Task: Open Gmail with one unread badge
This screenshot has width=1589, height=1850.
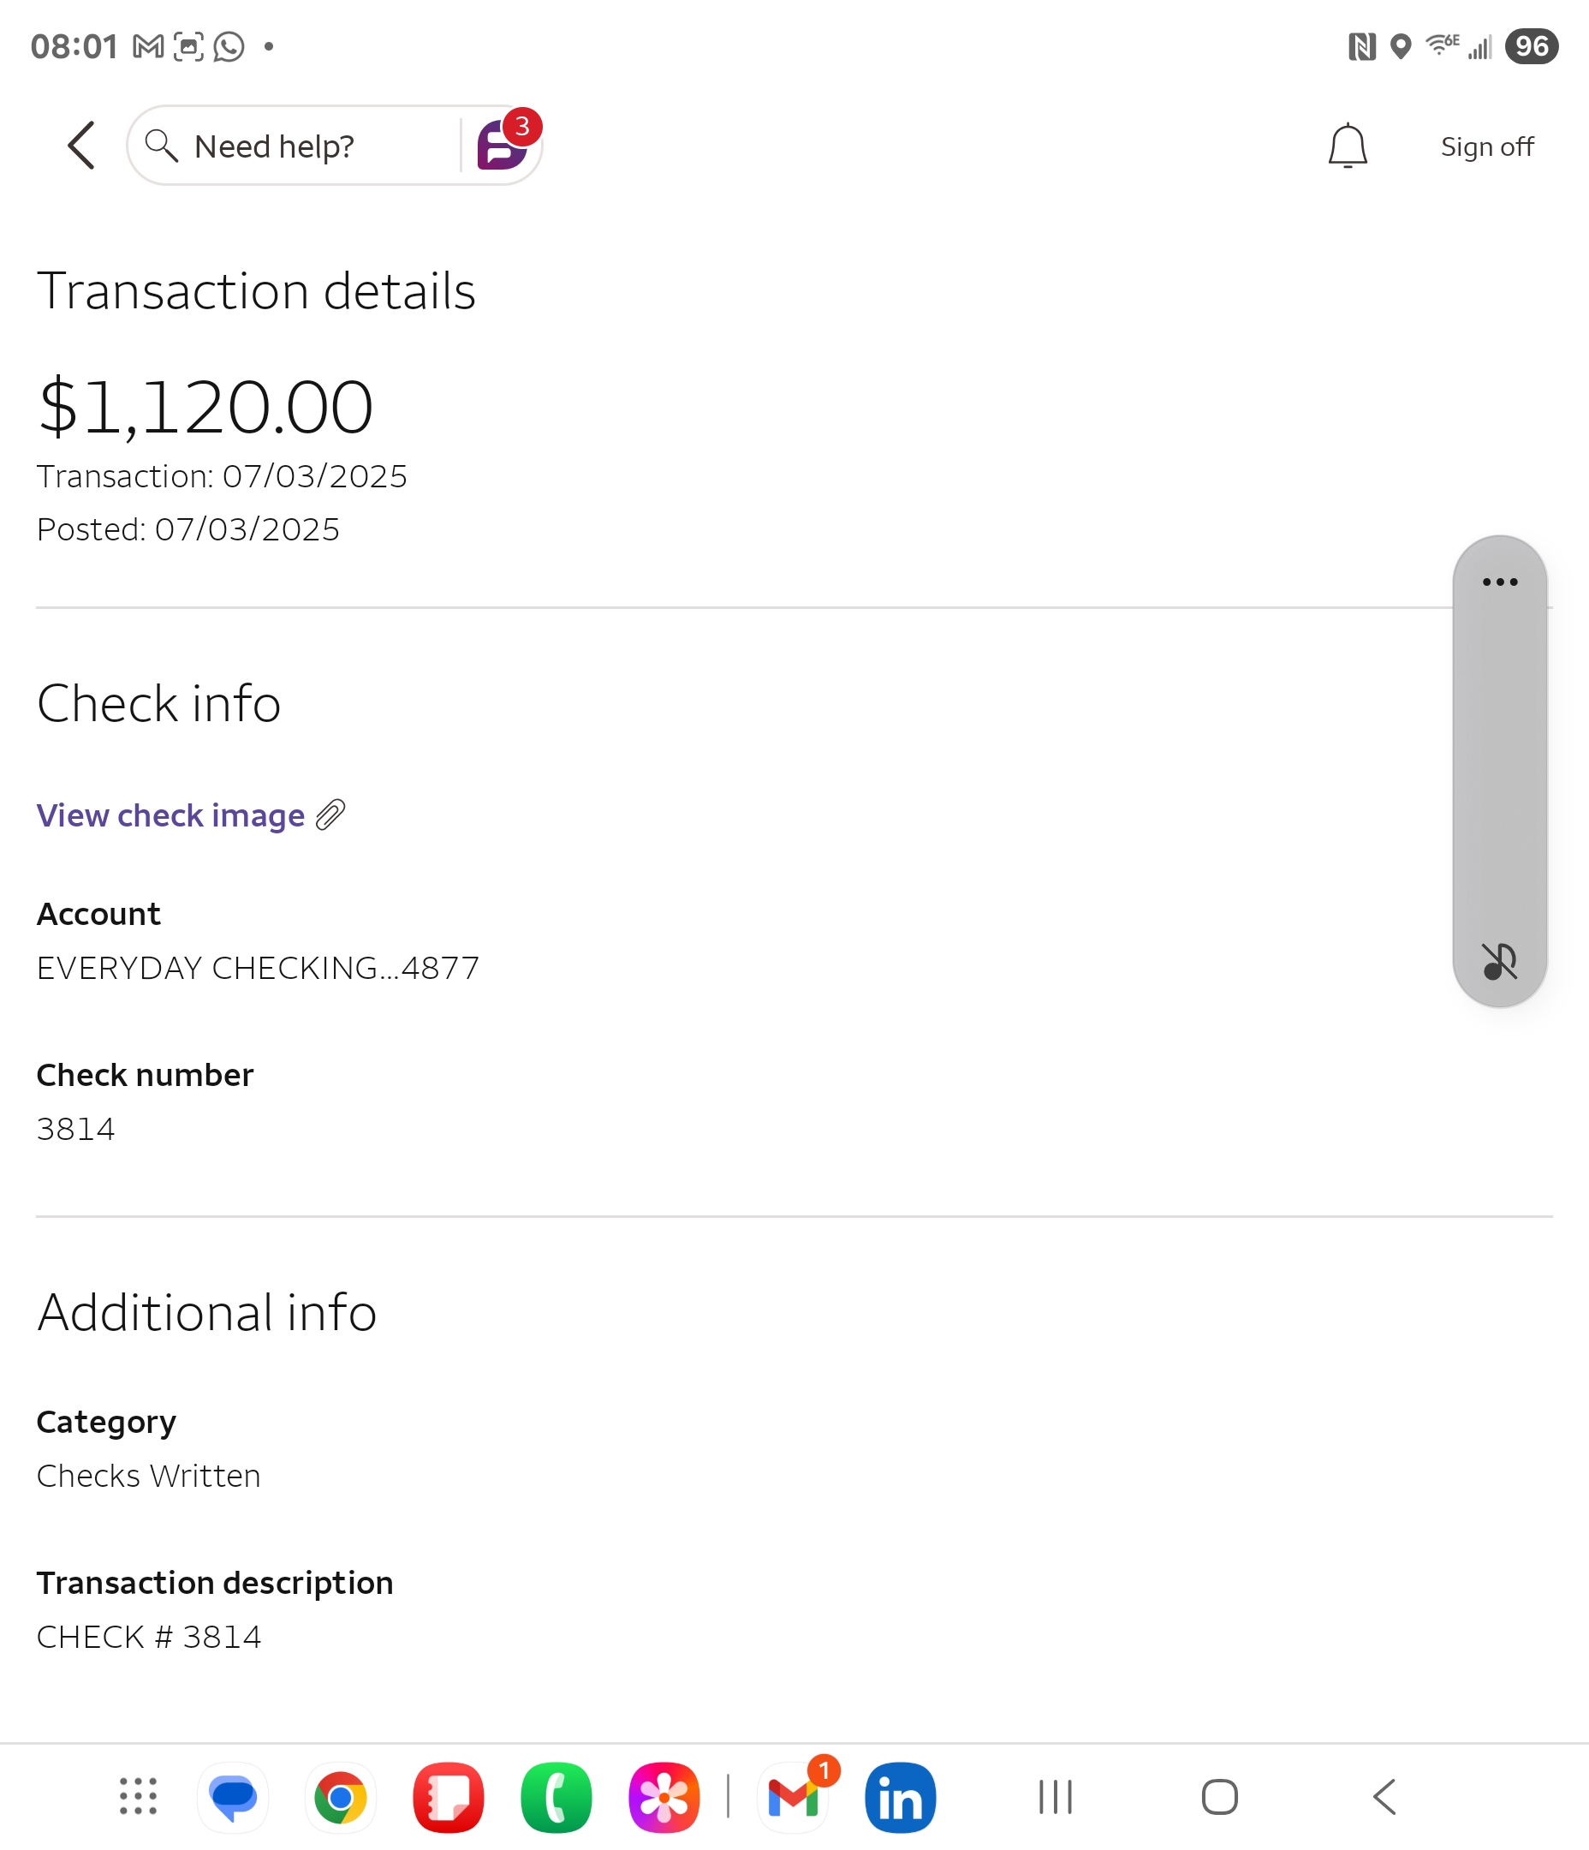Action: tap(794, 1796)
